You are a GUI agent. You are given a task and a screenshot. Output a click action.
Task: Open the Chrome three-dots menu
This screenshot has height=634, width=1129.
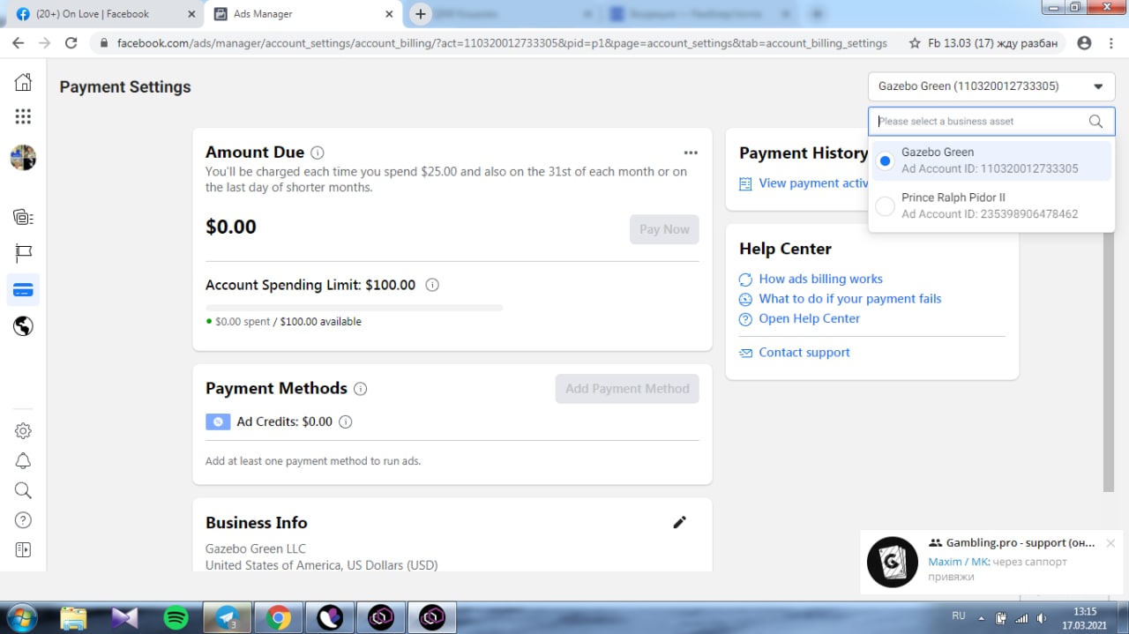pos(1111,42)
